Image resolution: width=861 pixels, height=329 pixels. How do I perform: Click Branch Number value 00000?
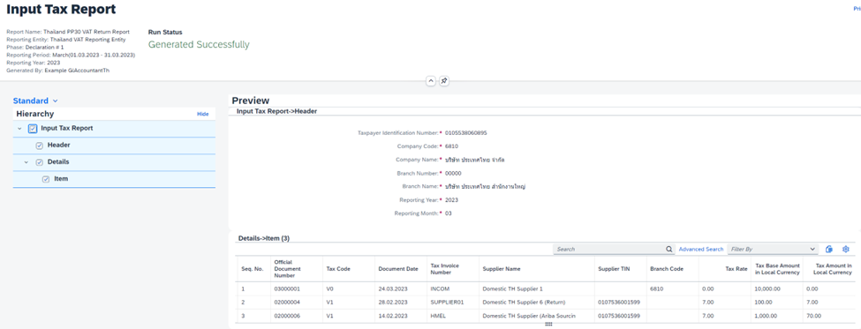(453, 173)
